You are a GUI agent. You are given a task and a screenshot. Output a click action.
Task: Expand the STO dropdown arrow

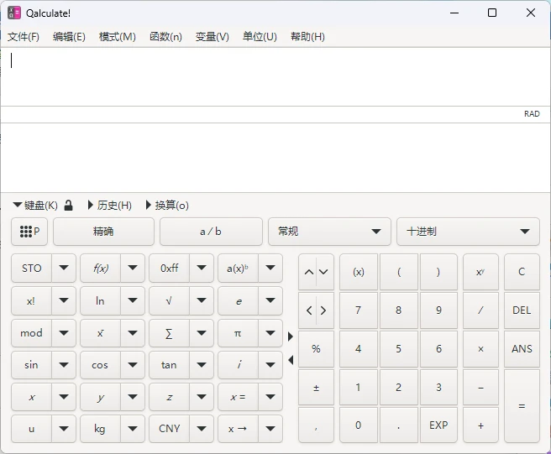64,269
